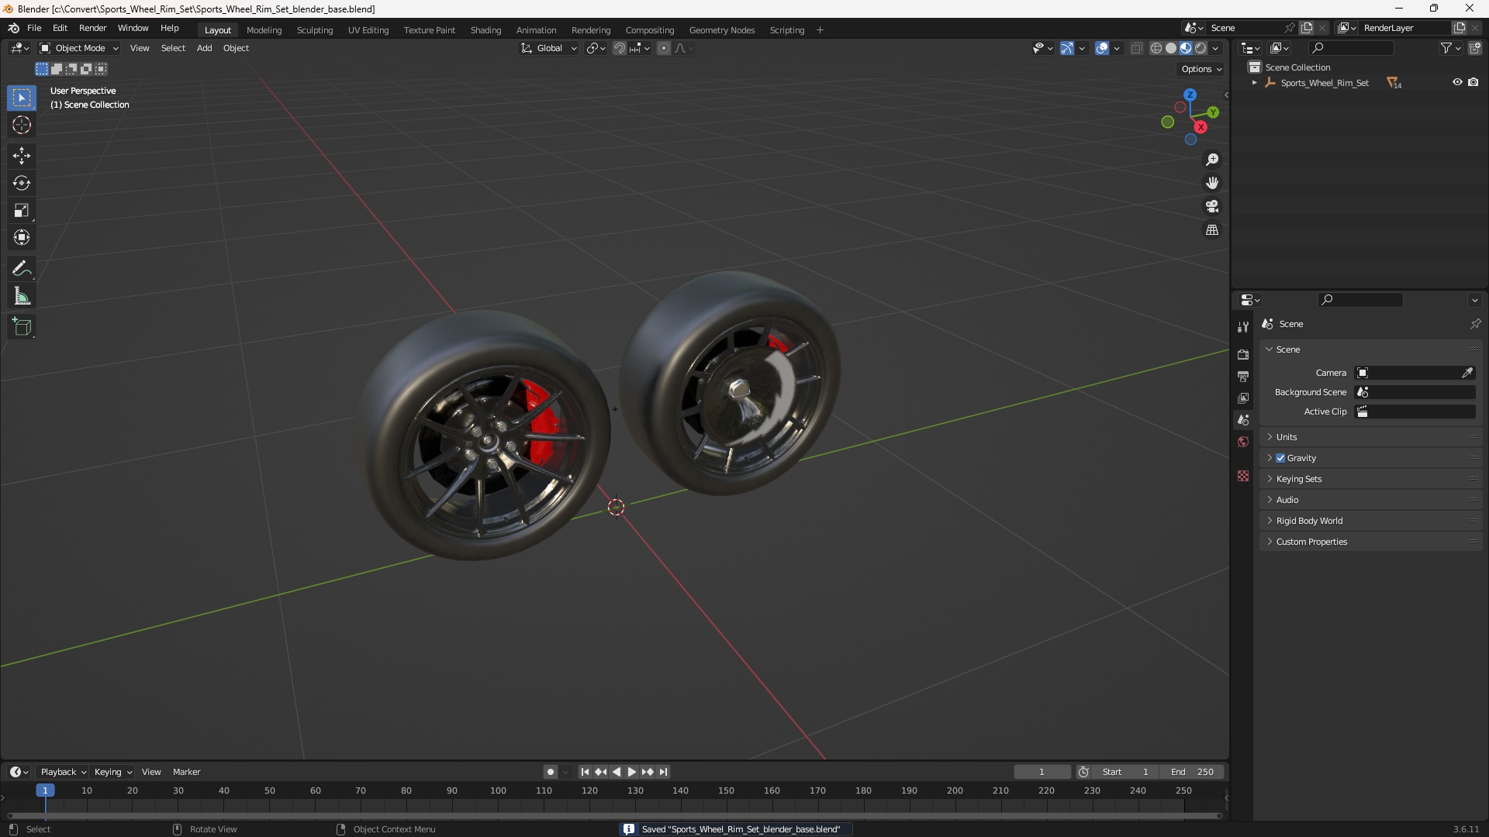This screenshot has width=1489, height=837.
Task: Hide Sports_Wheel_Rim_Set in viewport via eye
Action: tap(1457, 82)
